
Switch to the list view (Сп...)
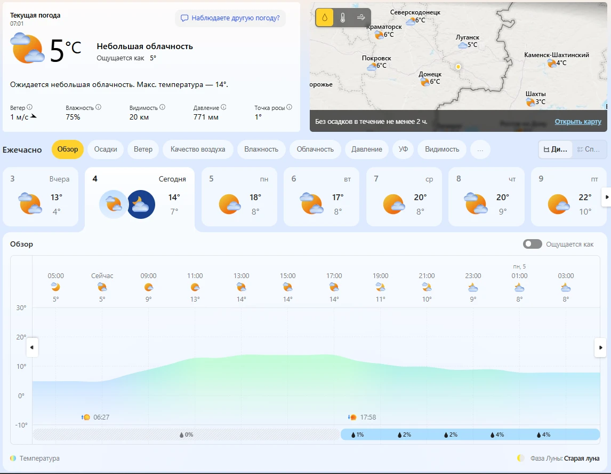[x=589, y=149]
